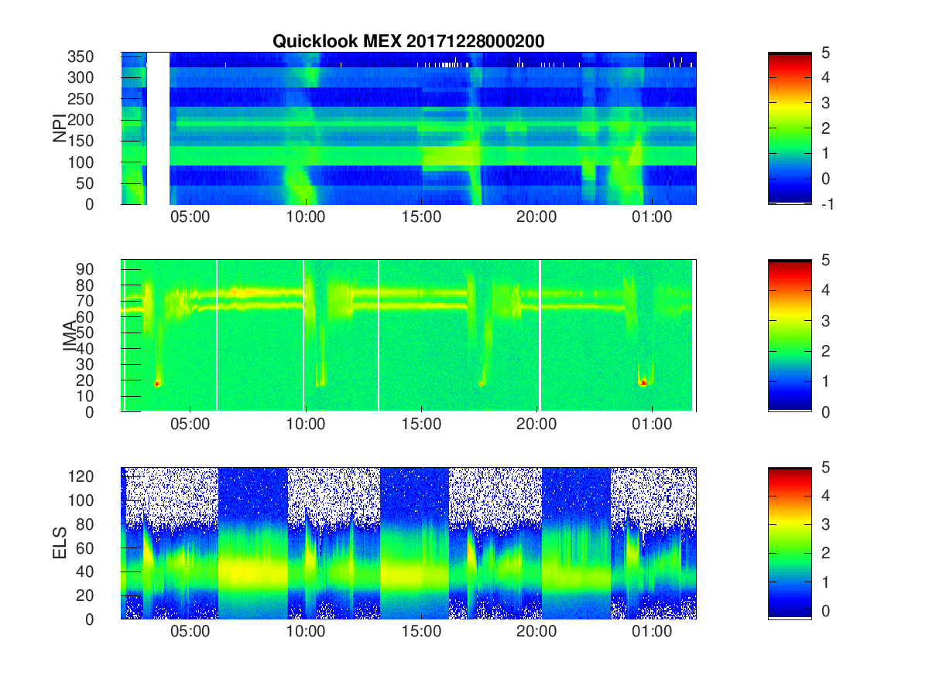The height and width of the screenshot is (696, 929).
Task: Click the IMA panel's color scale bar
Action: [x=790, y=336]
